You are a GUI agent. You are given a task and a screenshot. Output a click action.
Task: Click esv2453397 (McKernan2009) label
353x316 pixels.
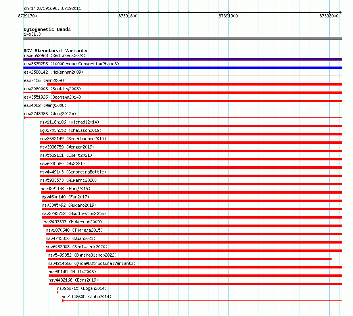click(x=72, y=222)
